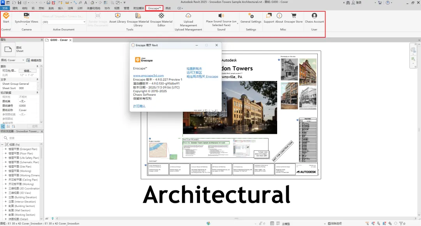Click the Save icon in quick access toolbar

tap(19, 2)
